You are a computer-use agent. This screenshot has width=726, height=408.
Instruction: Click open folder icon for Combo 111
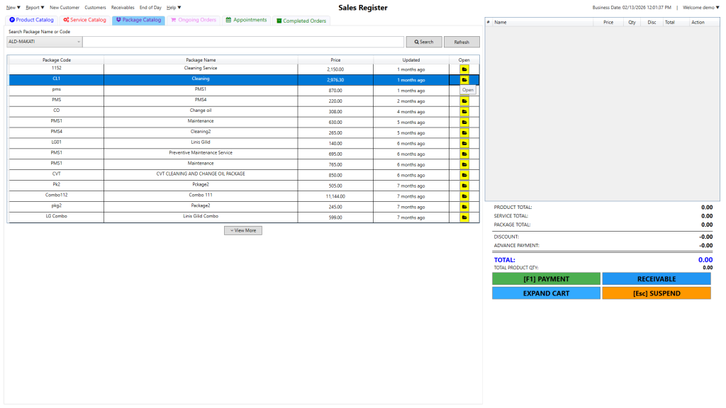point(464,196)
